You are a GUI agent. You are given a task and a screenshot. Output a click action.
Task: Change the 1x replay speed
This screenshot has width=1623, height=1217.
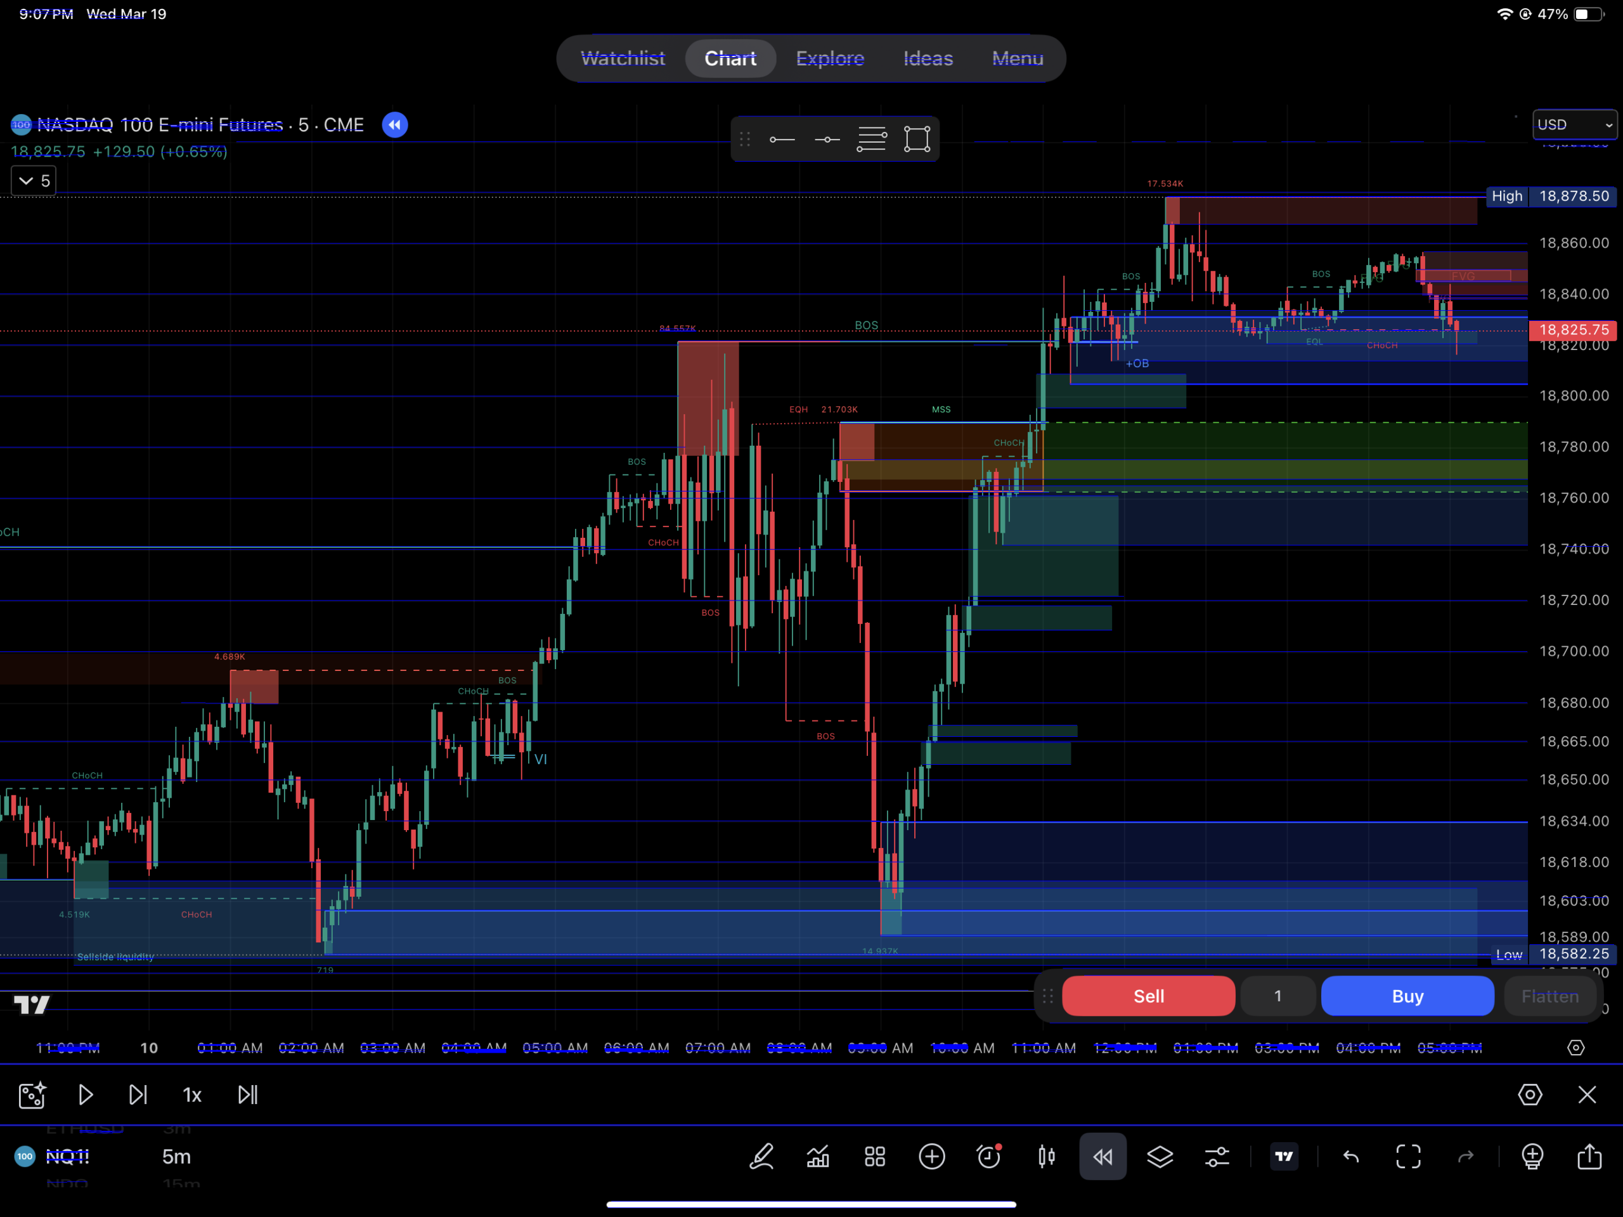coord(191,1095)
